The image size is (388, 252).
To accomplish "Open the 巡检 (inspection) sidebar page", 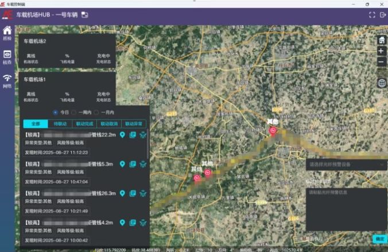I will pyautogui.click(x=7, y=32).
